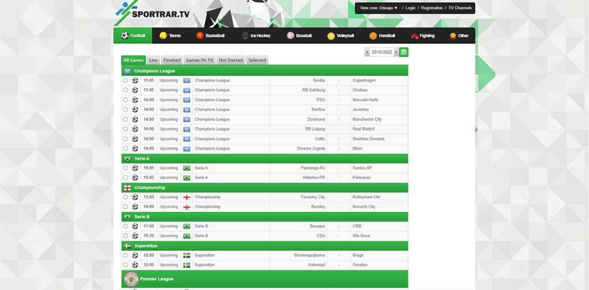Tick the Dortmund vs Manchester City checkbox

point(125,120)
